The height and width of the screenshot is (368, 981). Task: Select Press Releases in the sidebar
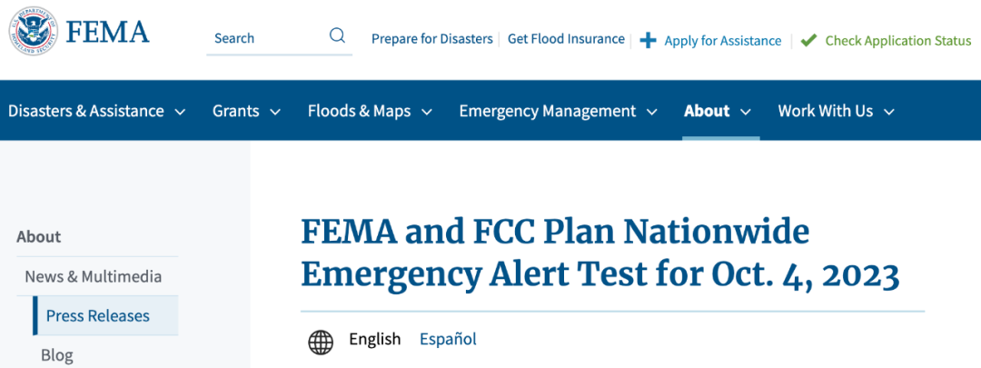coord(98,316)
